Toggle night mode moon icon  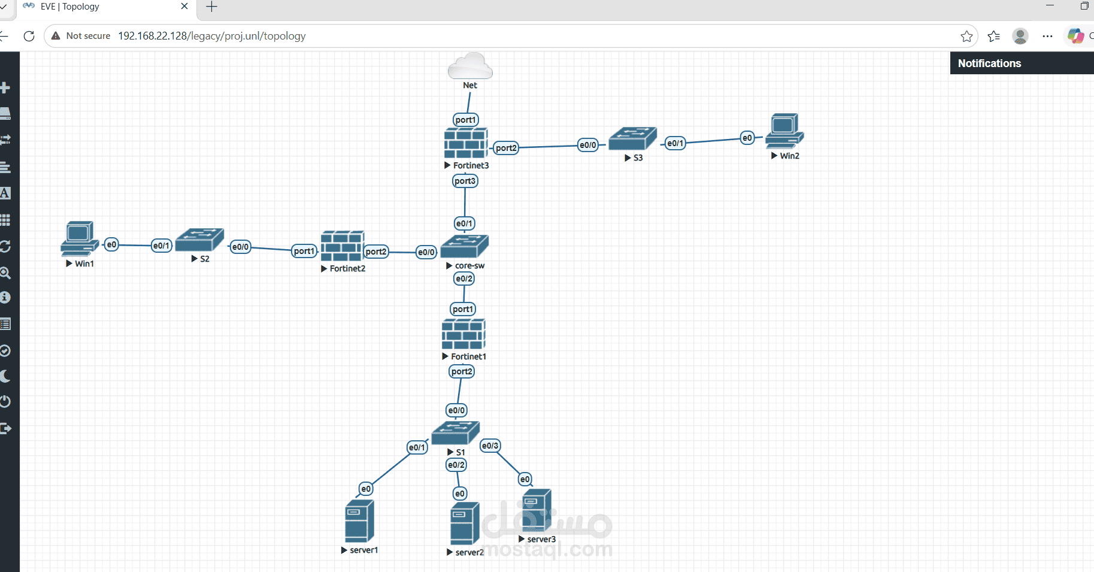5,376
